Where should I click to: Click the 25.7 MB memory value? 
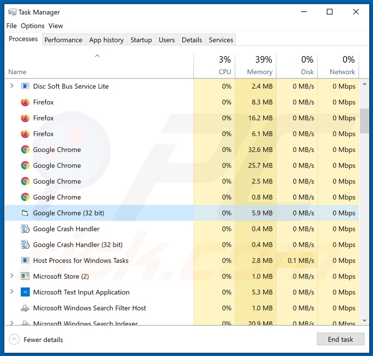pyautogui.click(x=260, y=166)
